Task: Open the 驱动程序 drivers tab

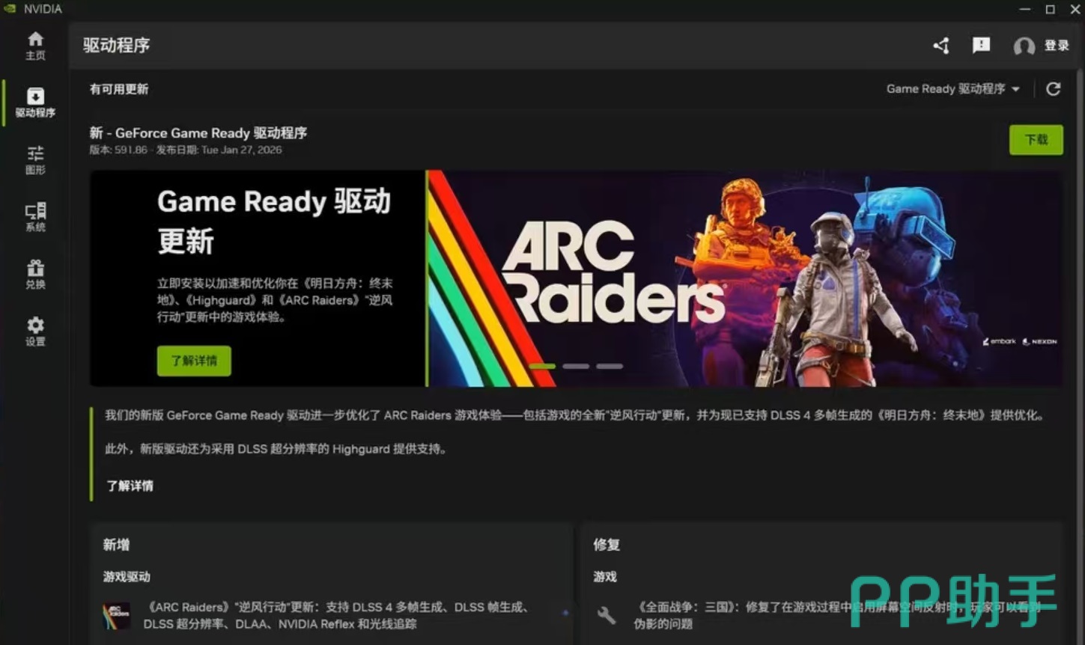Action: 35,103
